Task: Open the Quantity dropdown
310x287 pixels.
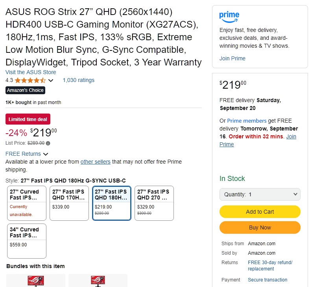Action: coord(260,194)
